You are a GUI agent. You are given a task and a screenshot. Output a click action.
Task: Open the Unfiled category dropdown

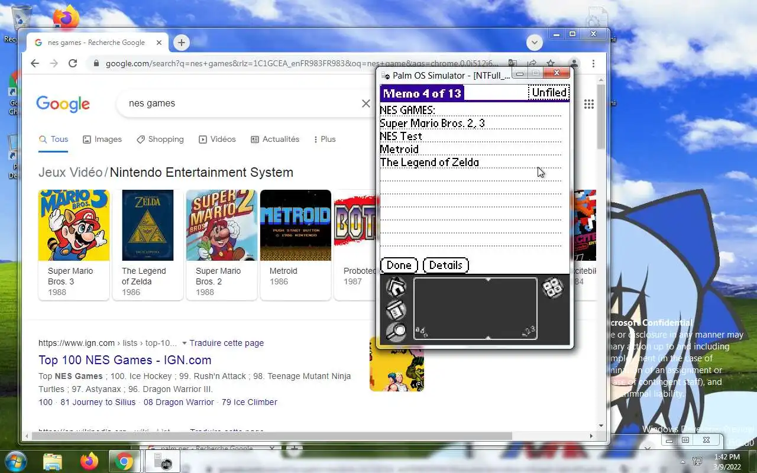coord(548,93)
